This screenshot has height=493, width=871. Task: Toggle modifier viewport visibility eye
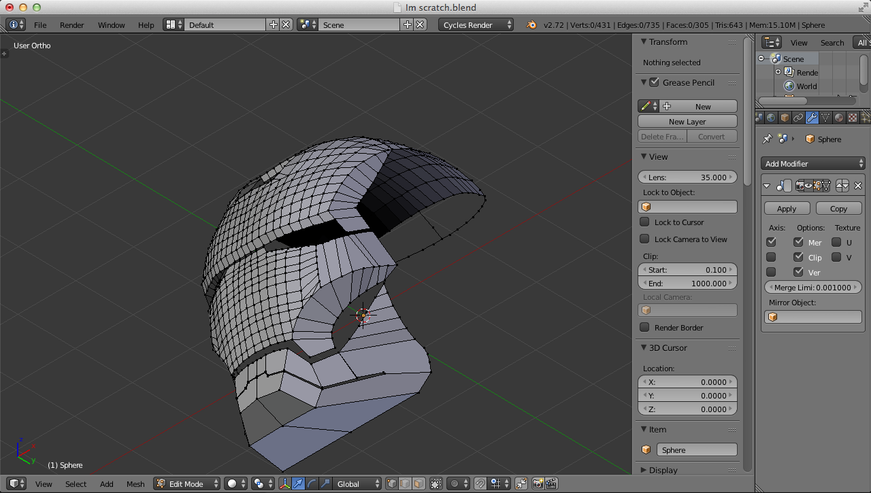click(x=808, y=185)
